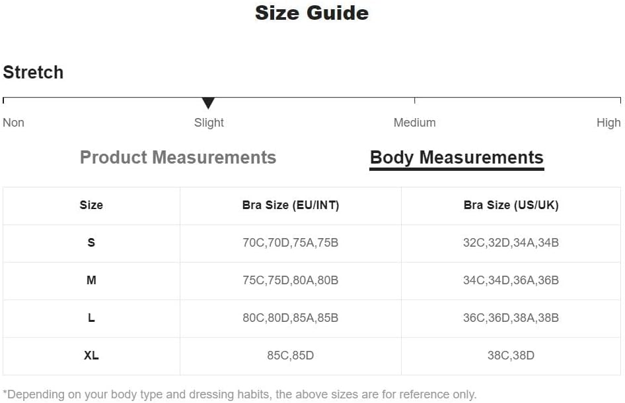Click the 80C,80D,85A,85B cell
Image resolution: width=625 pixels, height=403 pixels.
(291, 318)
